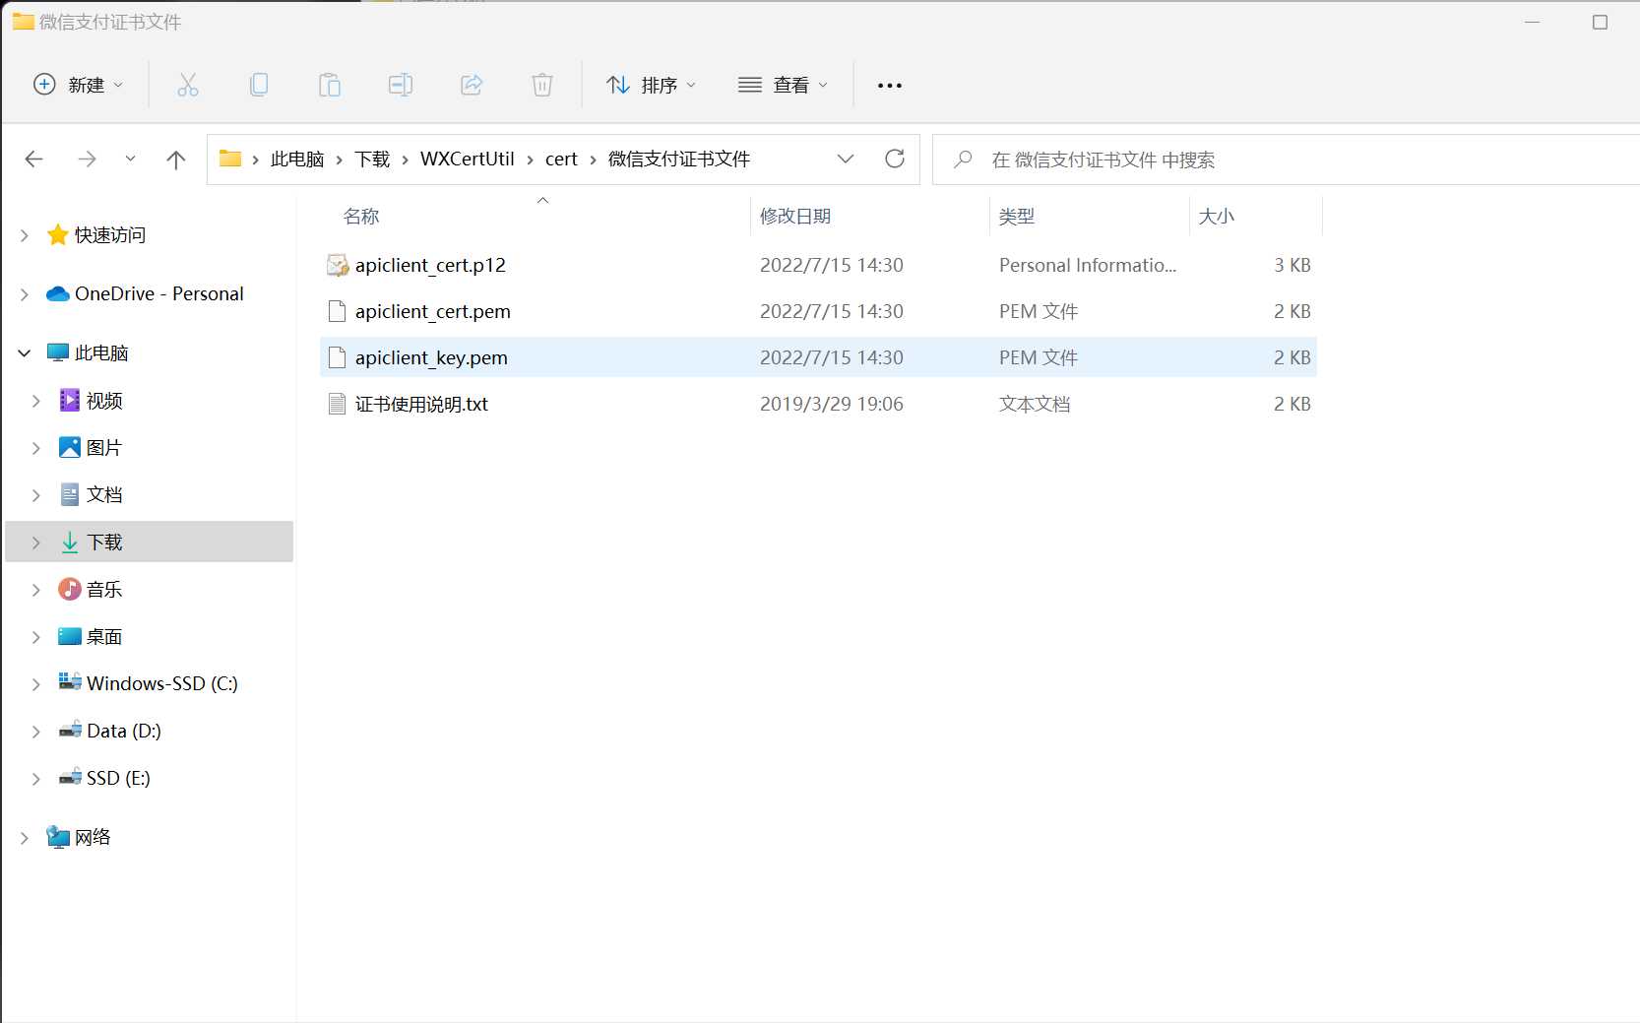This screenshot has width=1640, height=1023.
Task: Click the Paste clipboard icon
Action: point(330,85)
